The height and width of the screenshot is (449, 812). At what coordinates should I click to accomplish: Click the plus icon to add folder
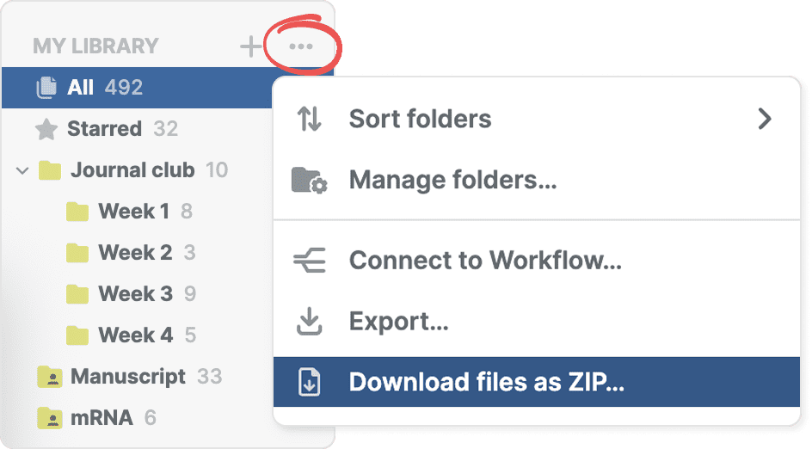pyautogui.click(x=250, y=46)
